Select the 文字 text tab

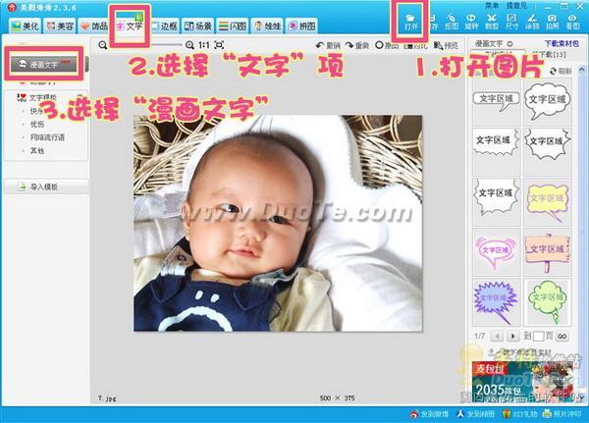130,26
